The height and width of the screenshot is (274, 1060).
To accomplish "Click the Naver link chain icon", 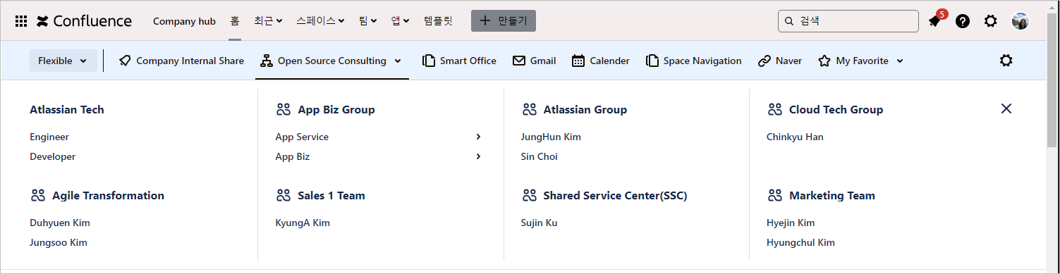I will point(764,61).
